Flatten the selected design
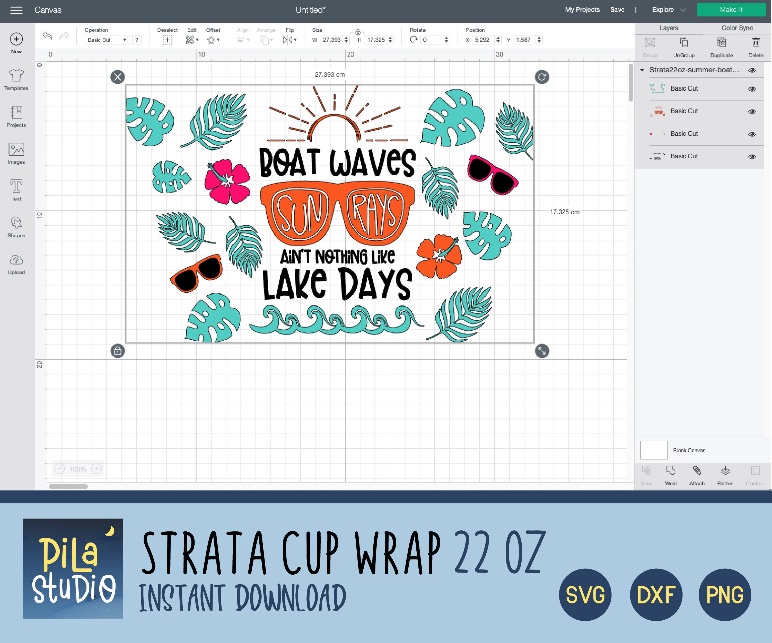The image size is (772, 643). (x=725, y=475)
